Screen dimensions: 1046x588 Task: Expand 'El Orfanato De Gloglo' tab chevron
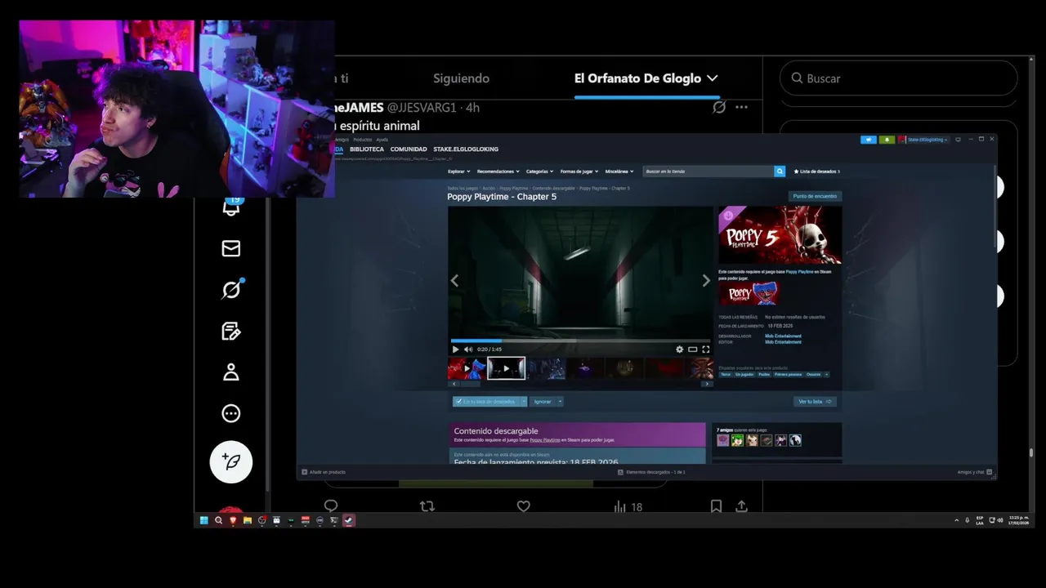point(713,78)
